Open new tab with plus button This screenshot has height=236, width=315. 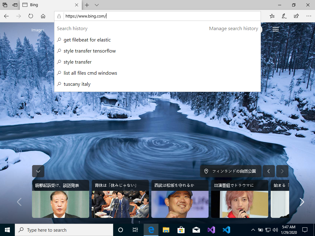(x=87, y=5)
